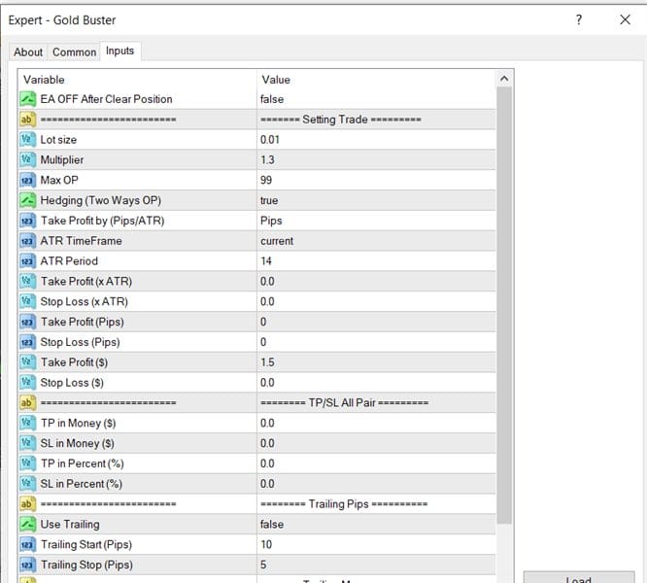This screenshot has width=647, height=583.
Task: Select the Multiplier value field 1.3
Action: point(376,159)
